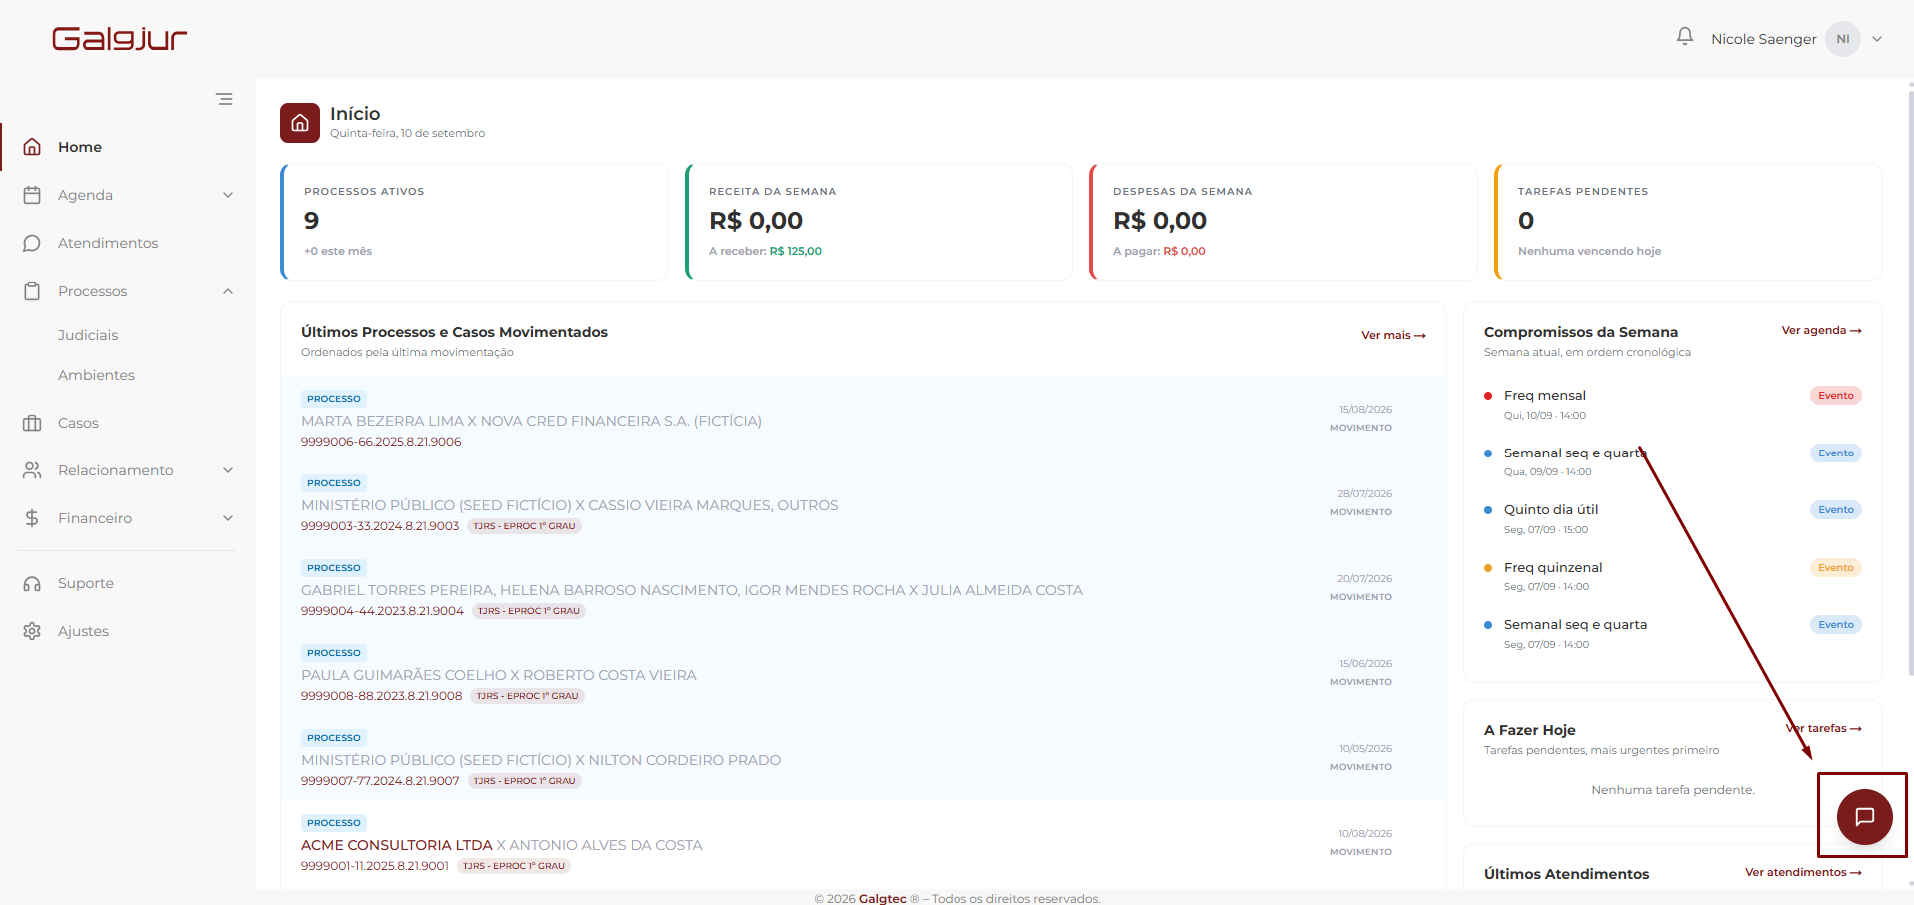
Task: Click the Nicole Saenger username
Action: [1763, 39]
